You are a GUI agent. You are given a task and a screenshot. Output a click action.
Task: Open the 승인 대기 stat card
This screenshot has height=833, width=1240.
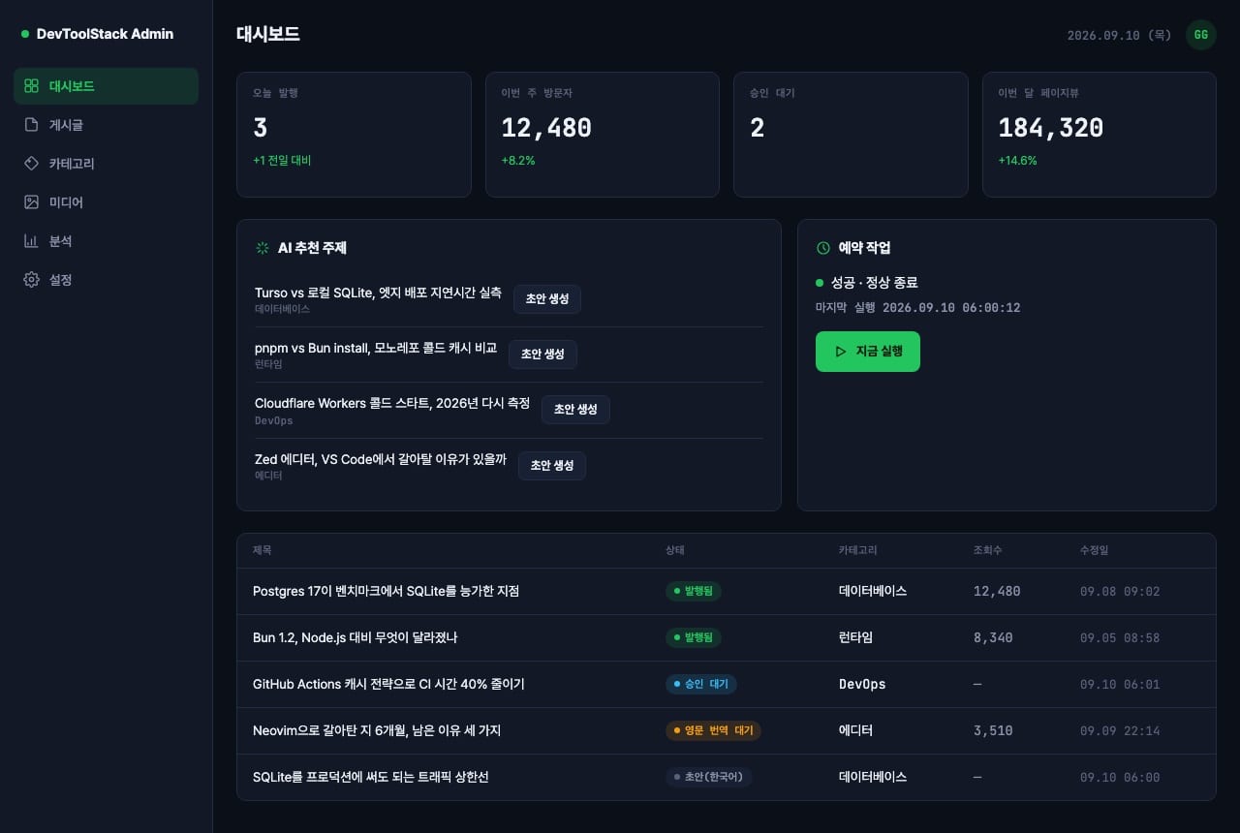[x=851, y=135]
